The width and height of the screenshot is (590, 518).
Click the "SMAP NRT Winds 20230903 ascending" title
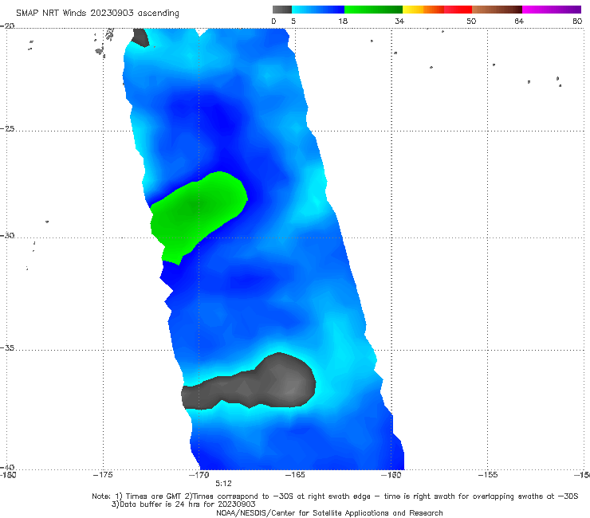point(97,13)
